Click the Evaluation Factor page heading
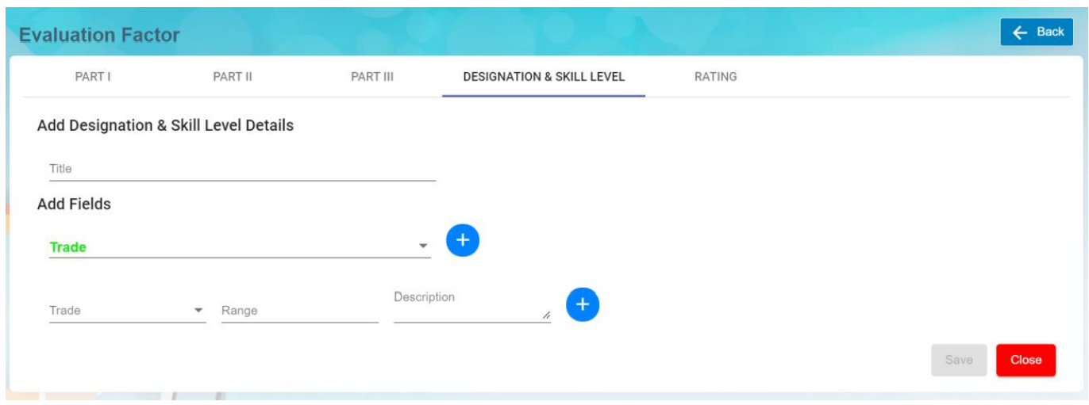This screenshot has height=405, width=1089. (99, 36)
